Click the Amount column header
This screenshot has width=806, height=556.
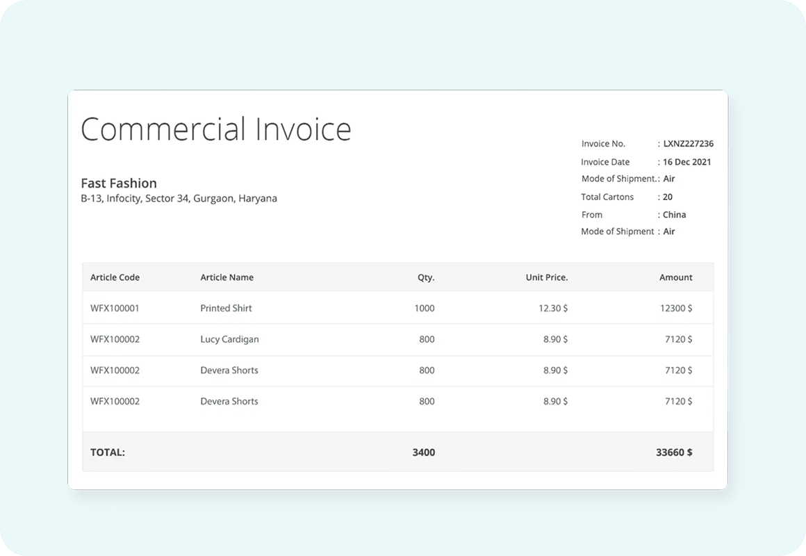(x=675, y=277)
